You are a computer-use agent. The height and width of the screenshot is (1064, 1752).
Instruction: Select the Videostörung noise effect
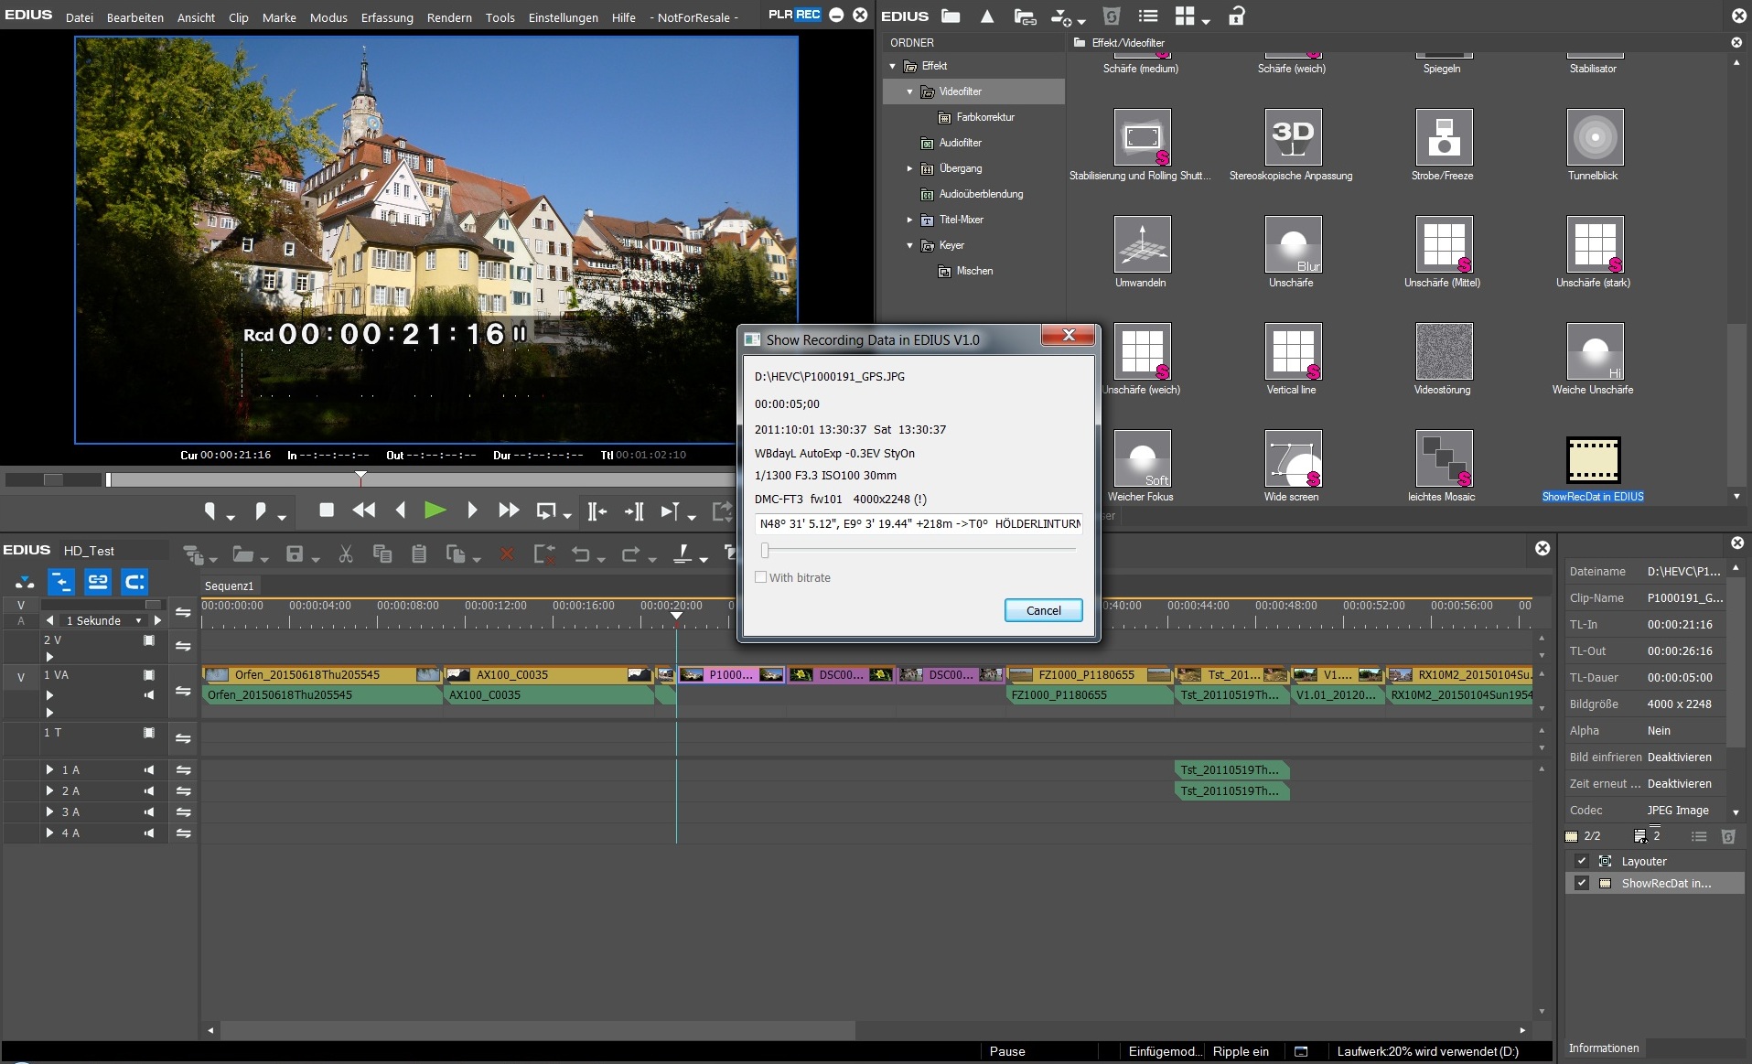(1443, 351)
